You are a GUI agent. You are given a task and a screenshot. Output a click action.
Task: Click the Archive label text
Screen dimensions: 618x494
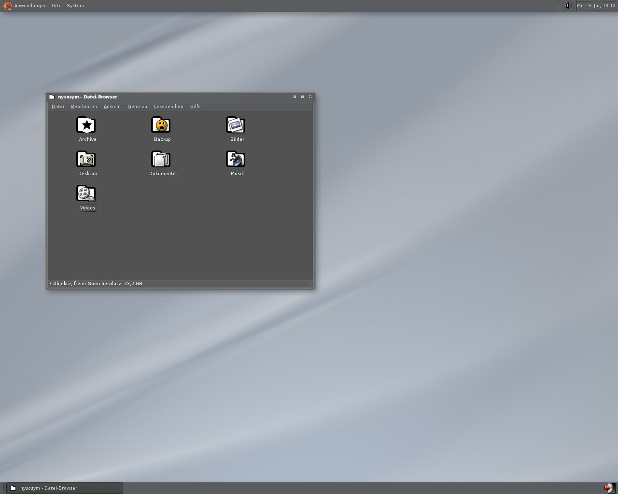[x=88, y=139]
